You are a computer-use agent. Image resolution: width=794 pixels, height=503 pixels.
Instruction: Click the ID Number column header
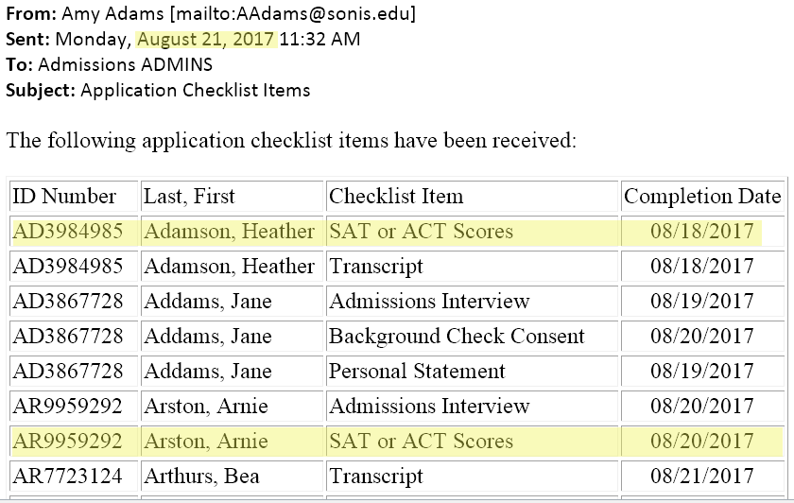pos(64,197)
